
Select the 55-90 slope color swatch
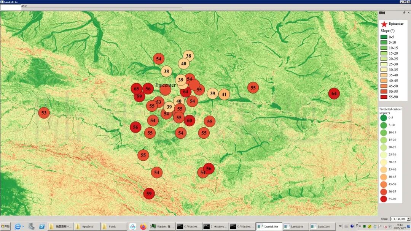click(384, 97)
